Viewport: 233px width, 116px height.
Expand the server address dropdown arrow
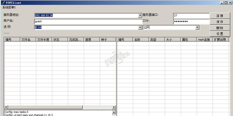click(x=140, y=15)
